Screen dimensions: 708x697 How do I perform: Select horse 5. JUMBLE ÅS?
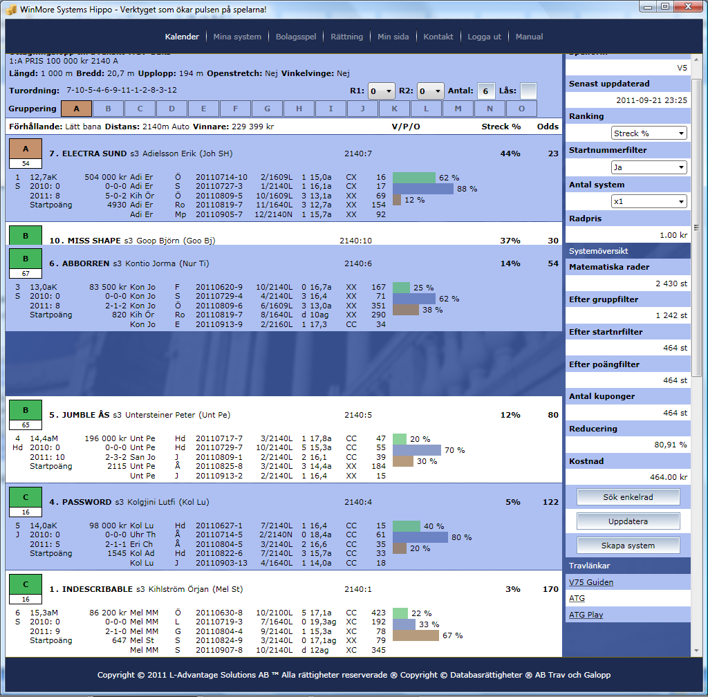pos(80,415)
